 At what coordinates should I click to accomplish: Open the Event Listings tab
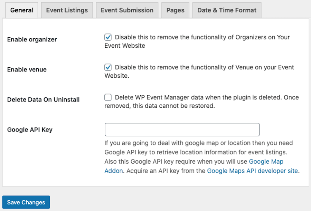[x=67, y=10]
